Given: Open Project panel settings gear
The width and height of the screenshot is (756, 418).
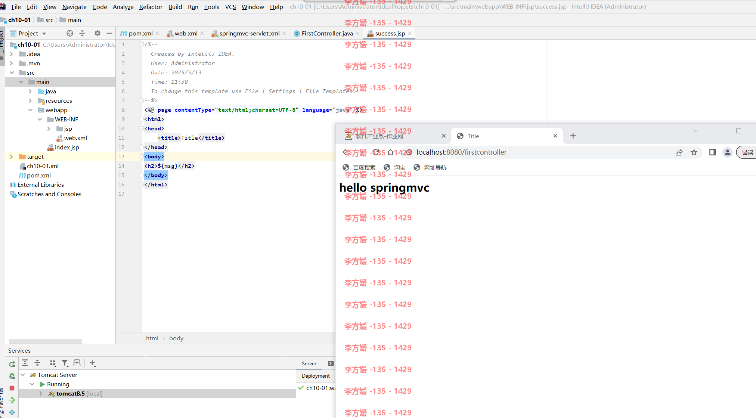Looking at the screenshot, I should tap(97, 33).
